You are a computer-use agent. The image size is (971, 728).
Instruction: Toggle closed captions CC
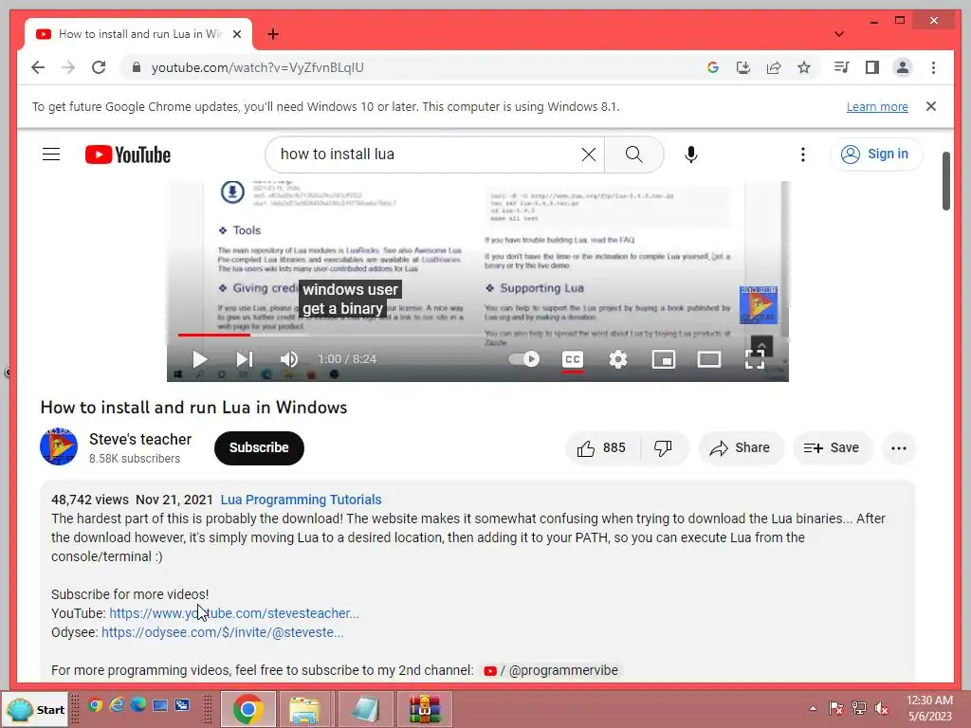click(573, 359)
